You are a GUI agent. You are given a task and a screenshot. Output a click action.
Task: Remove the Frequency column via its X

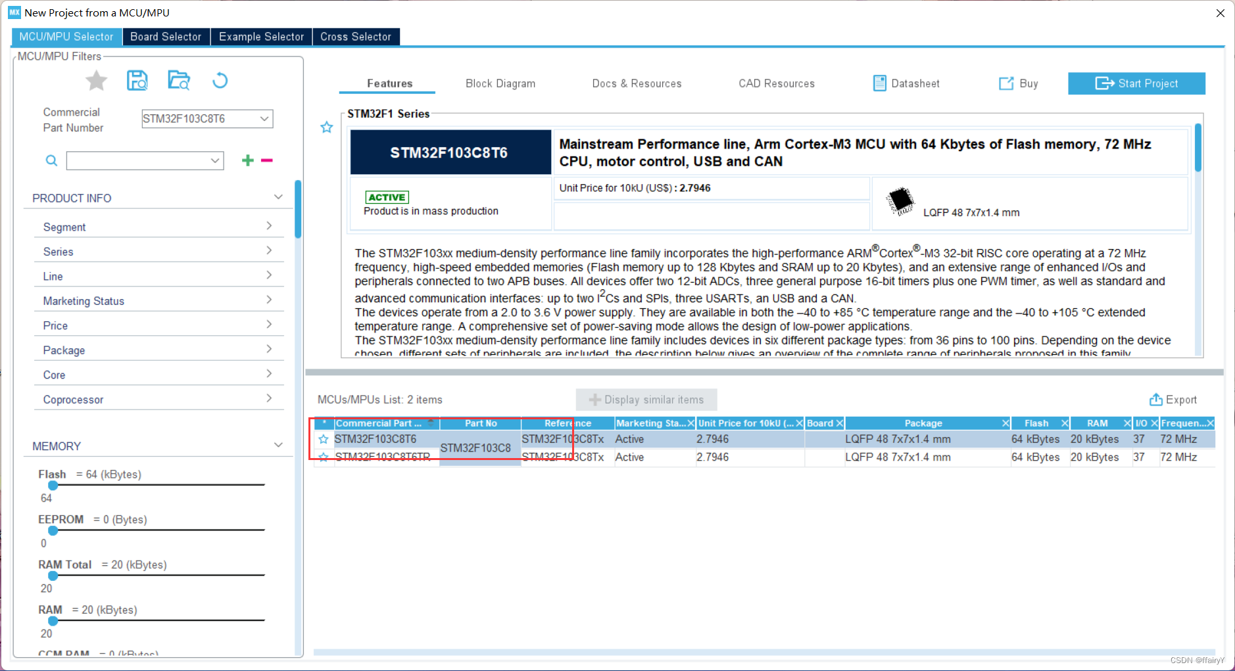tap(1210, 423)
